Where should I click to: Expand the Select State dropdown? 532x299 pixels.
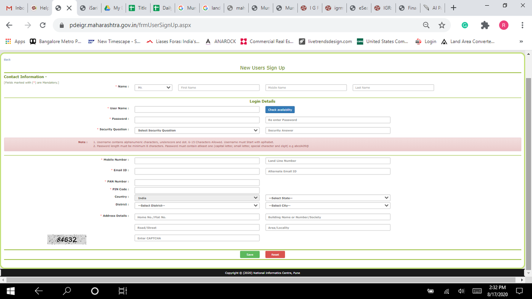pyautogui.click(x=328, y=198)
